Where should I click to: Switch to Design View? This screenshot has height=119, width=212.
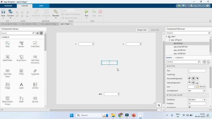(x=142, y=30)
